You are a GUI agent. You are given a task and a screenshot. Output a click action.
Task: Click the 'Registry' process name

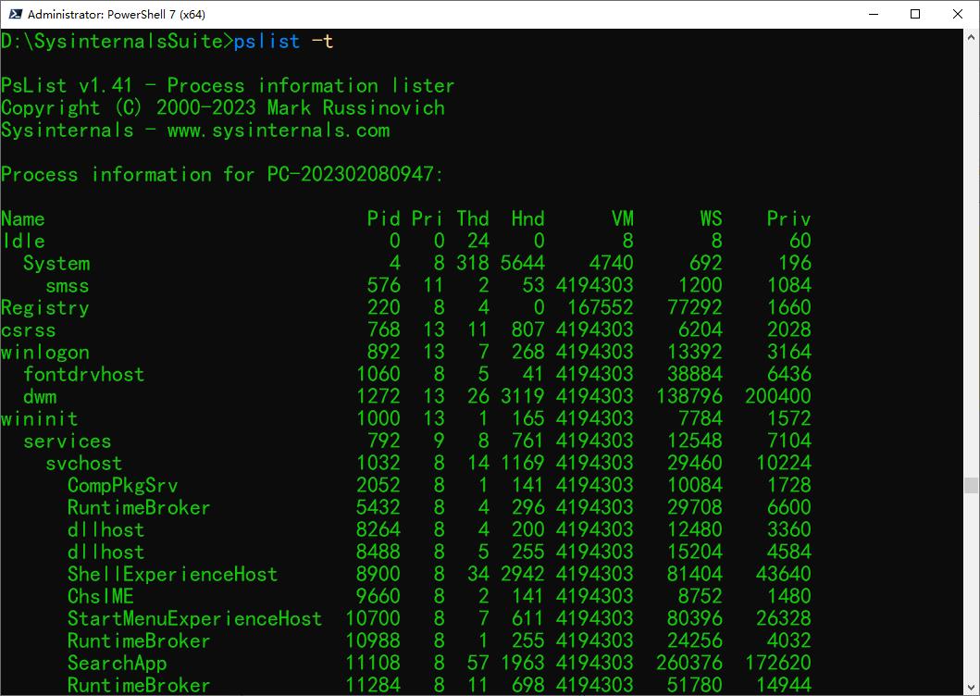[45, 307]
